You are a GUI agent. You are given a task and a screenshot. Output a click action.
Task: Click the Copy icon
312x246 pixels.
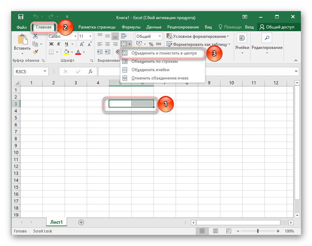click(35, 44)
